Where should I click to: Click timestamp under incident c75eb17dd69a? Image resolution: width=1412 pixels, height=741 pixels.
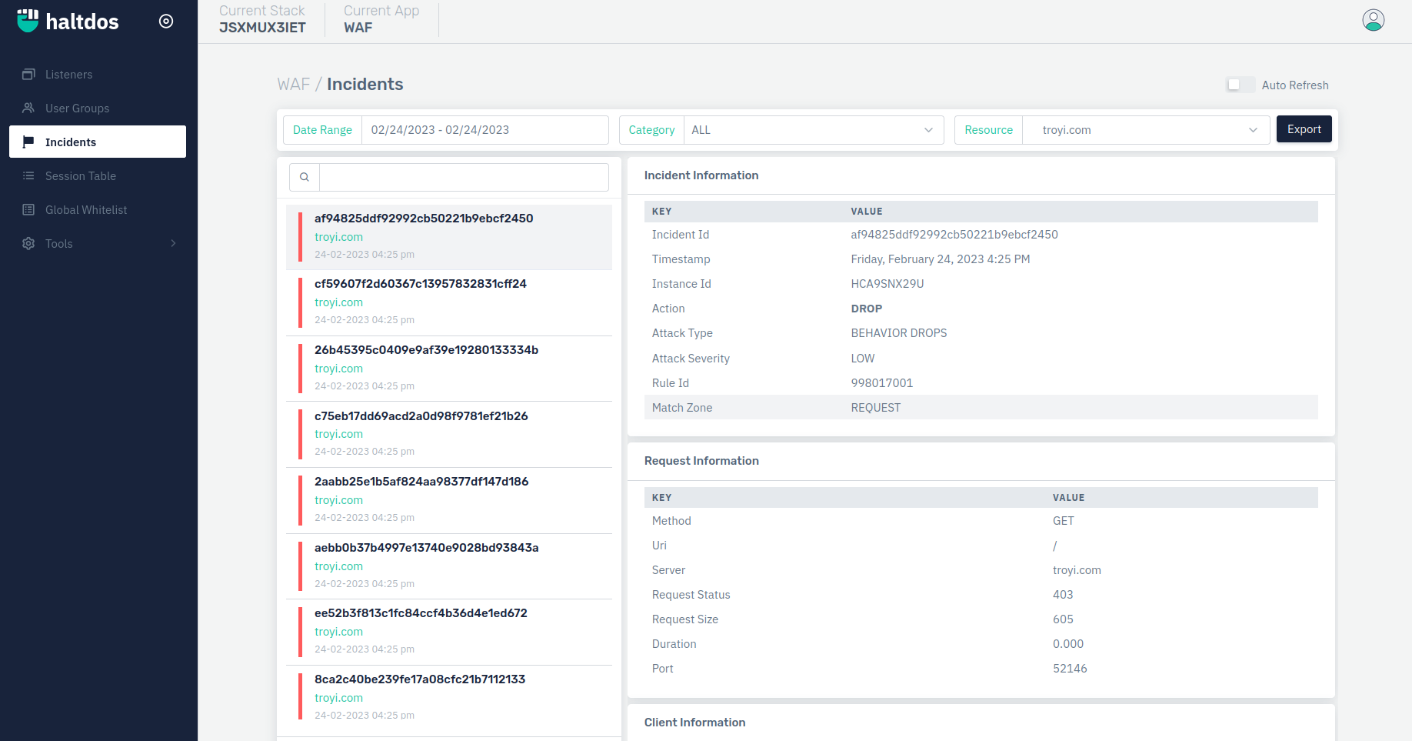click(365, 452)
